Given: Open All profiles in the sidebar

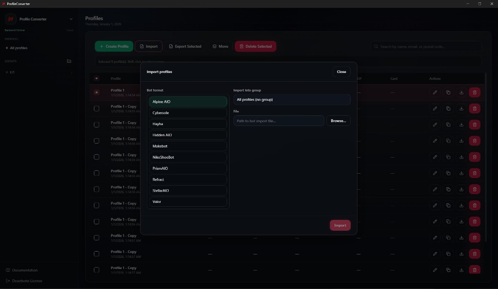Looking at the screenshot, I should (18, 48).
